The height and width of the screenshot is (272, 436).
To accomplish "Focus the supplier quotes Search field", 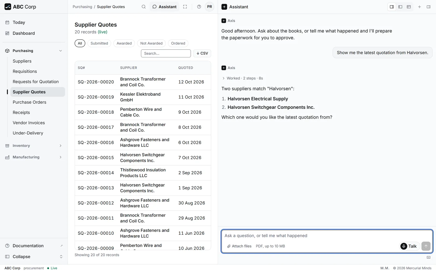I will (x=166, y=53).
